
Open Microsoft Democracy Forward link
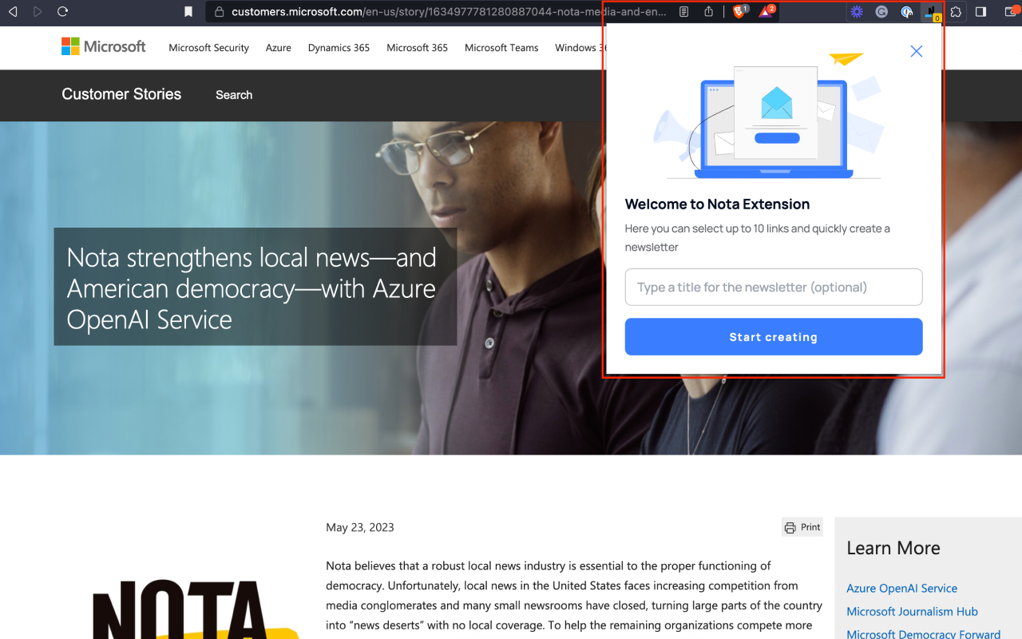click(924, 634)
